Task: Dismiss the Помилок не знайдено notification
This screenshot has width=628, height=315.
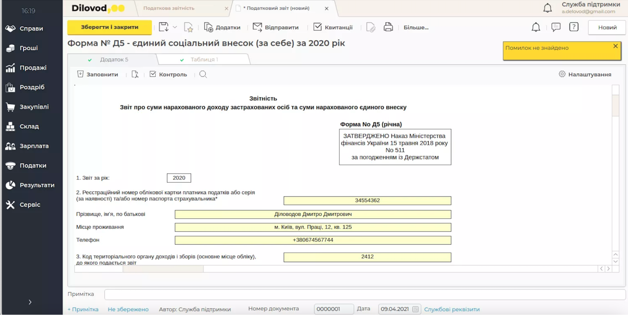Action: click(615, 46)
